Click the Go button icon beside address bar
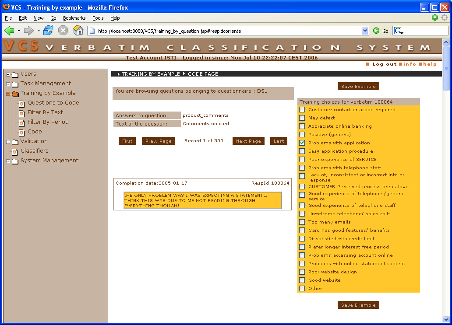 click(376, 31)
